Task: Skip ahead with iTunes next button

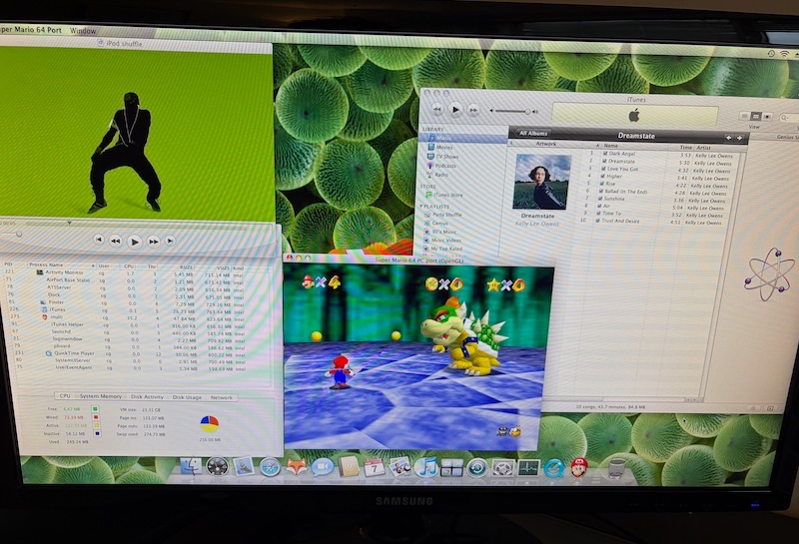Action: tap(473, 110)
